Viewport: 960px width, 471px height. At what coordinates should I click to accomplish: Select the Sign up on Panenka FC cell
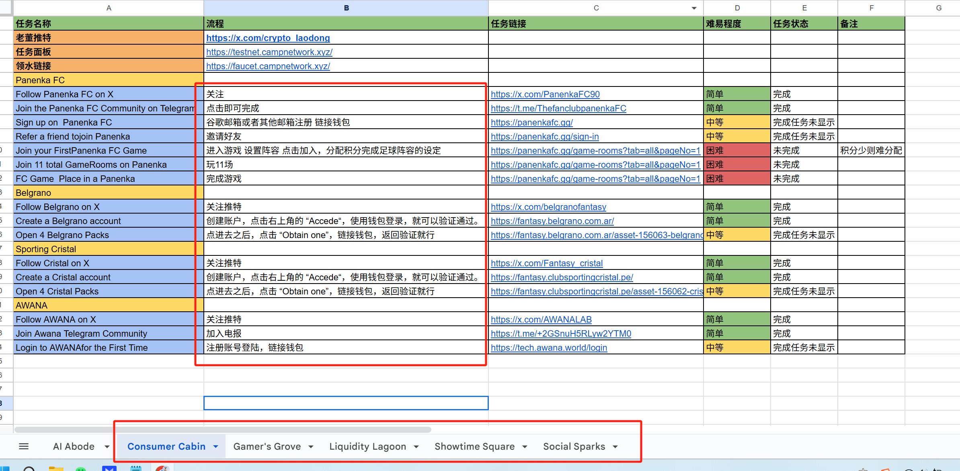click(x=109, y=122)
